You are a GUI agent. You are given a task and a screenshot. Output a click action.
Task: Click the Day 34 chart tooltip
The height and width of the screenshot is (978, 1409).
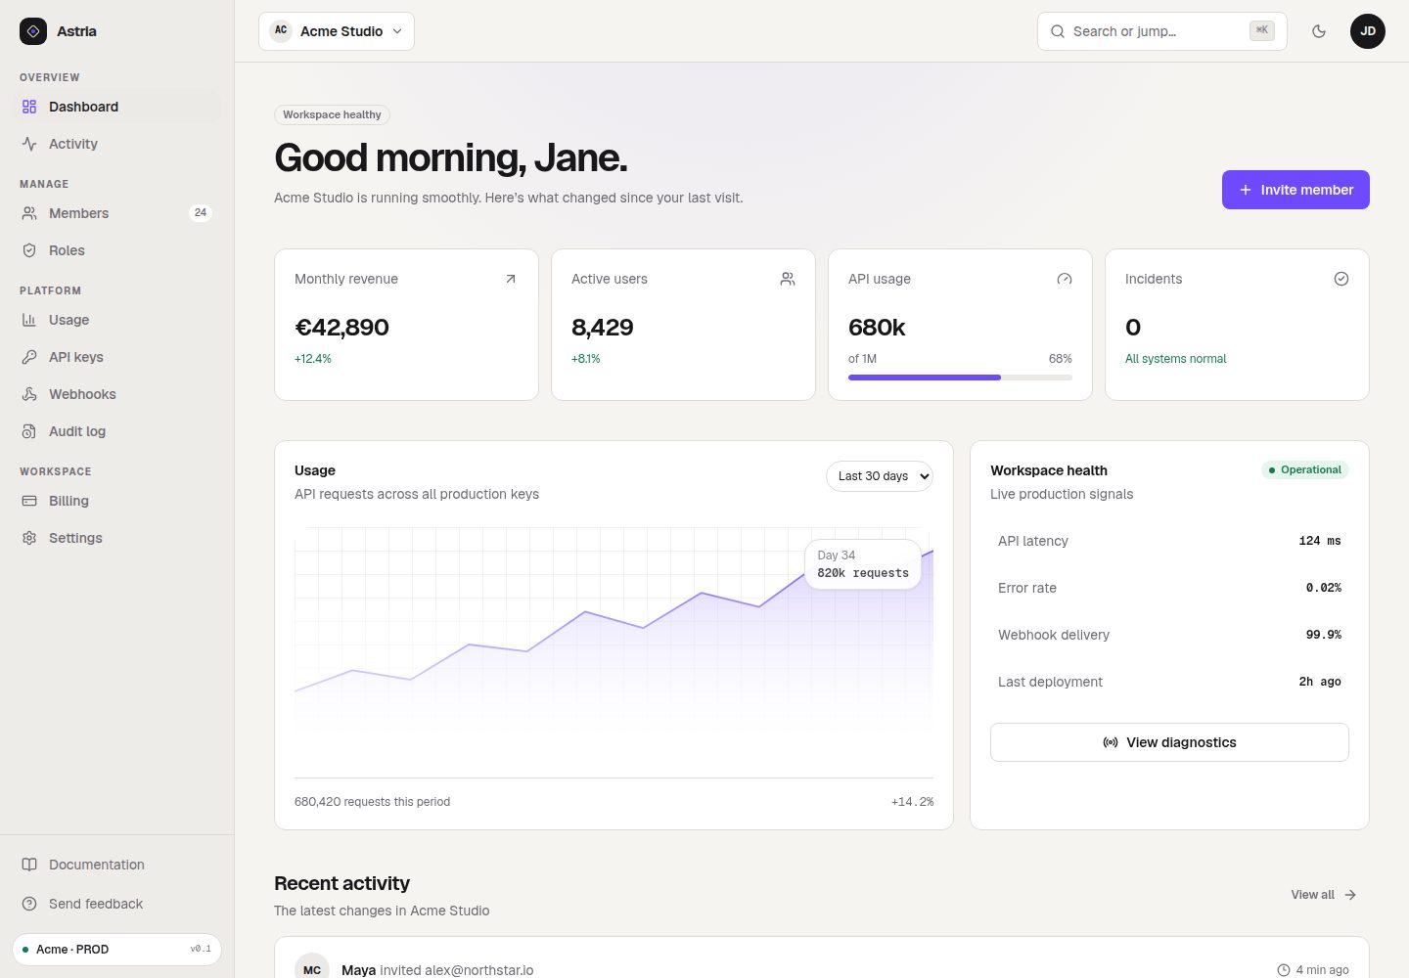coord(863,564)
